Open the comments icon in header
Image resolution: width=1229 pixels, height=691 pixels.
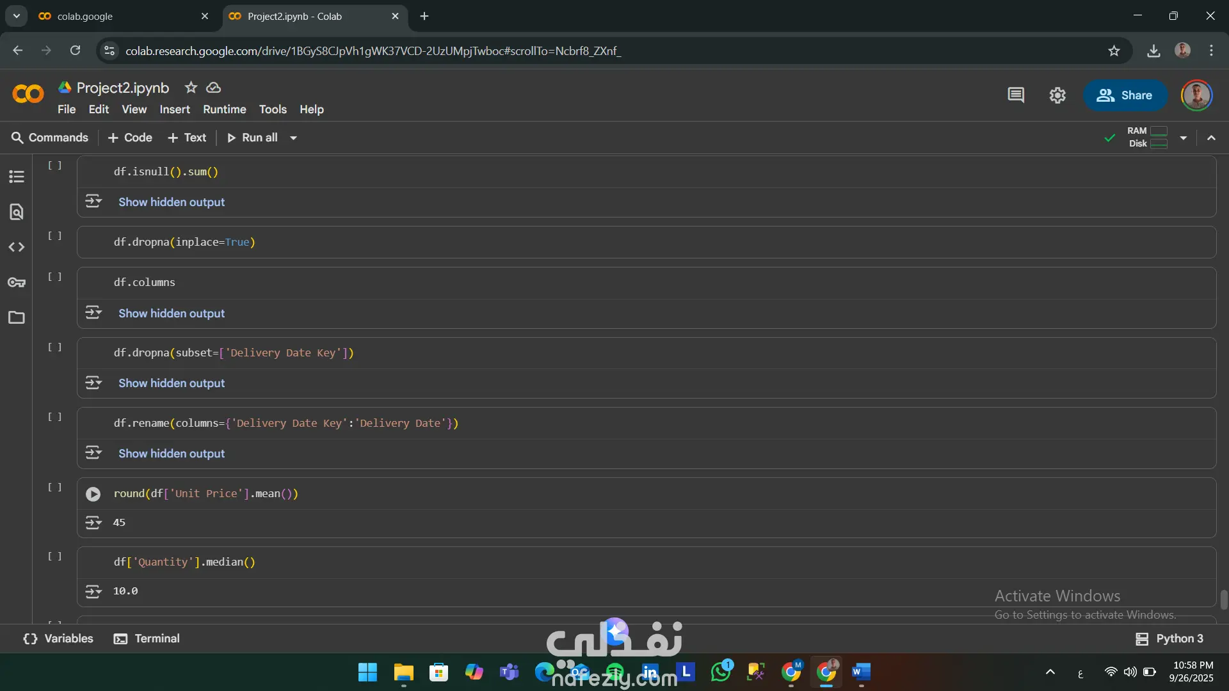pyautogui.click(x=1016, y=95)
